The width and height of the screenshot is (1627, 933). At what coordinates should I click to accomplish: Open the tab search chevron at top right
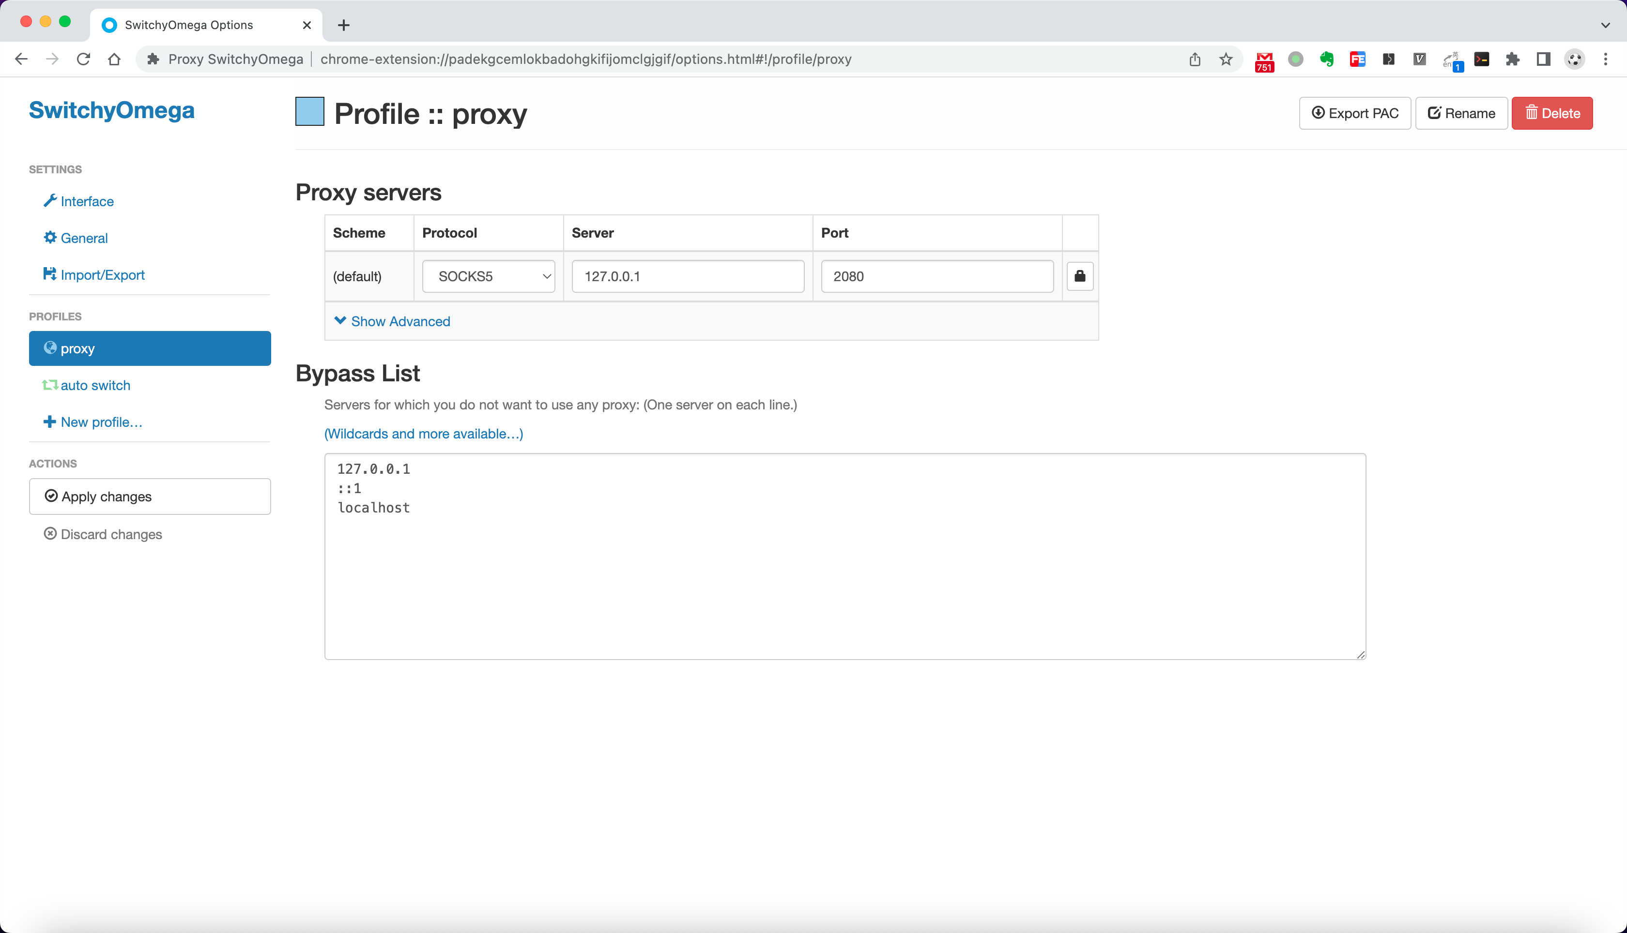click(x=1605, y=25)
